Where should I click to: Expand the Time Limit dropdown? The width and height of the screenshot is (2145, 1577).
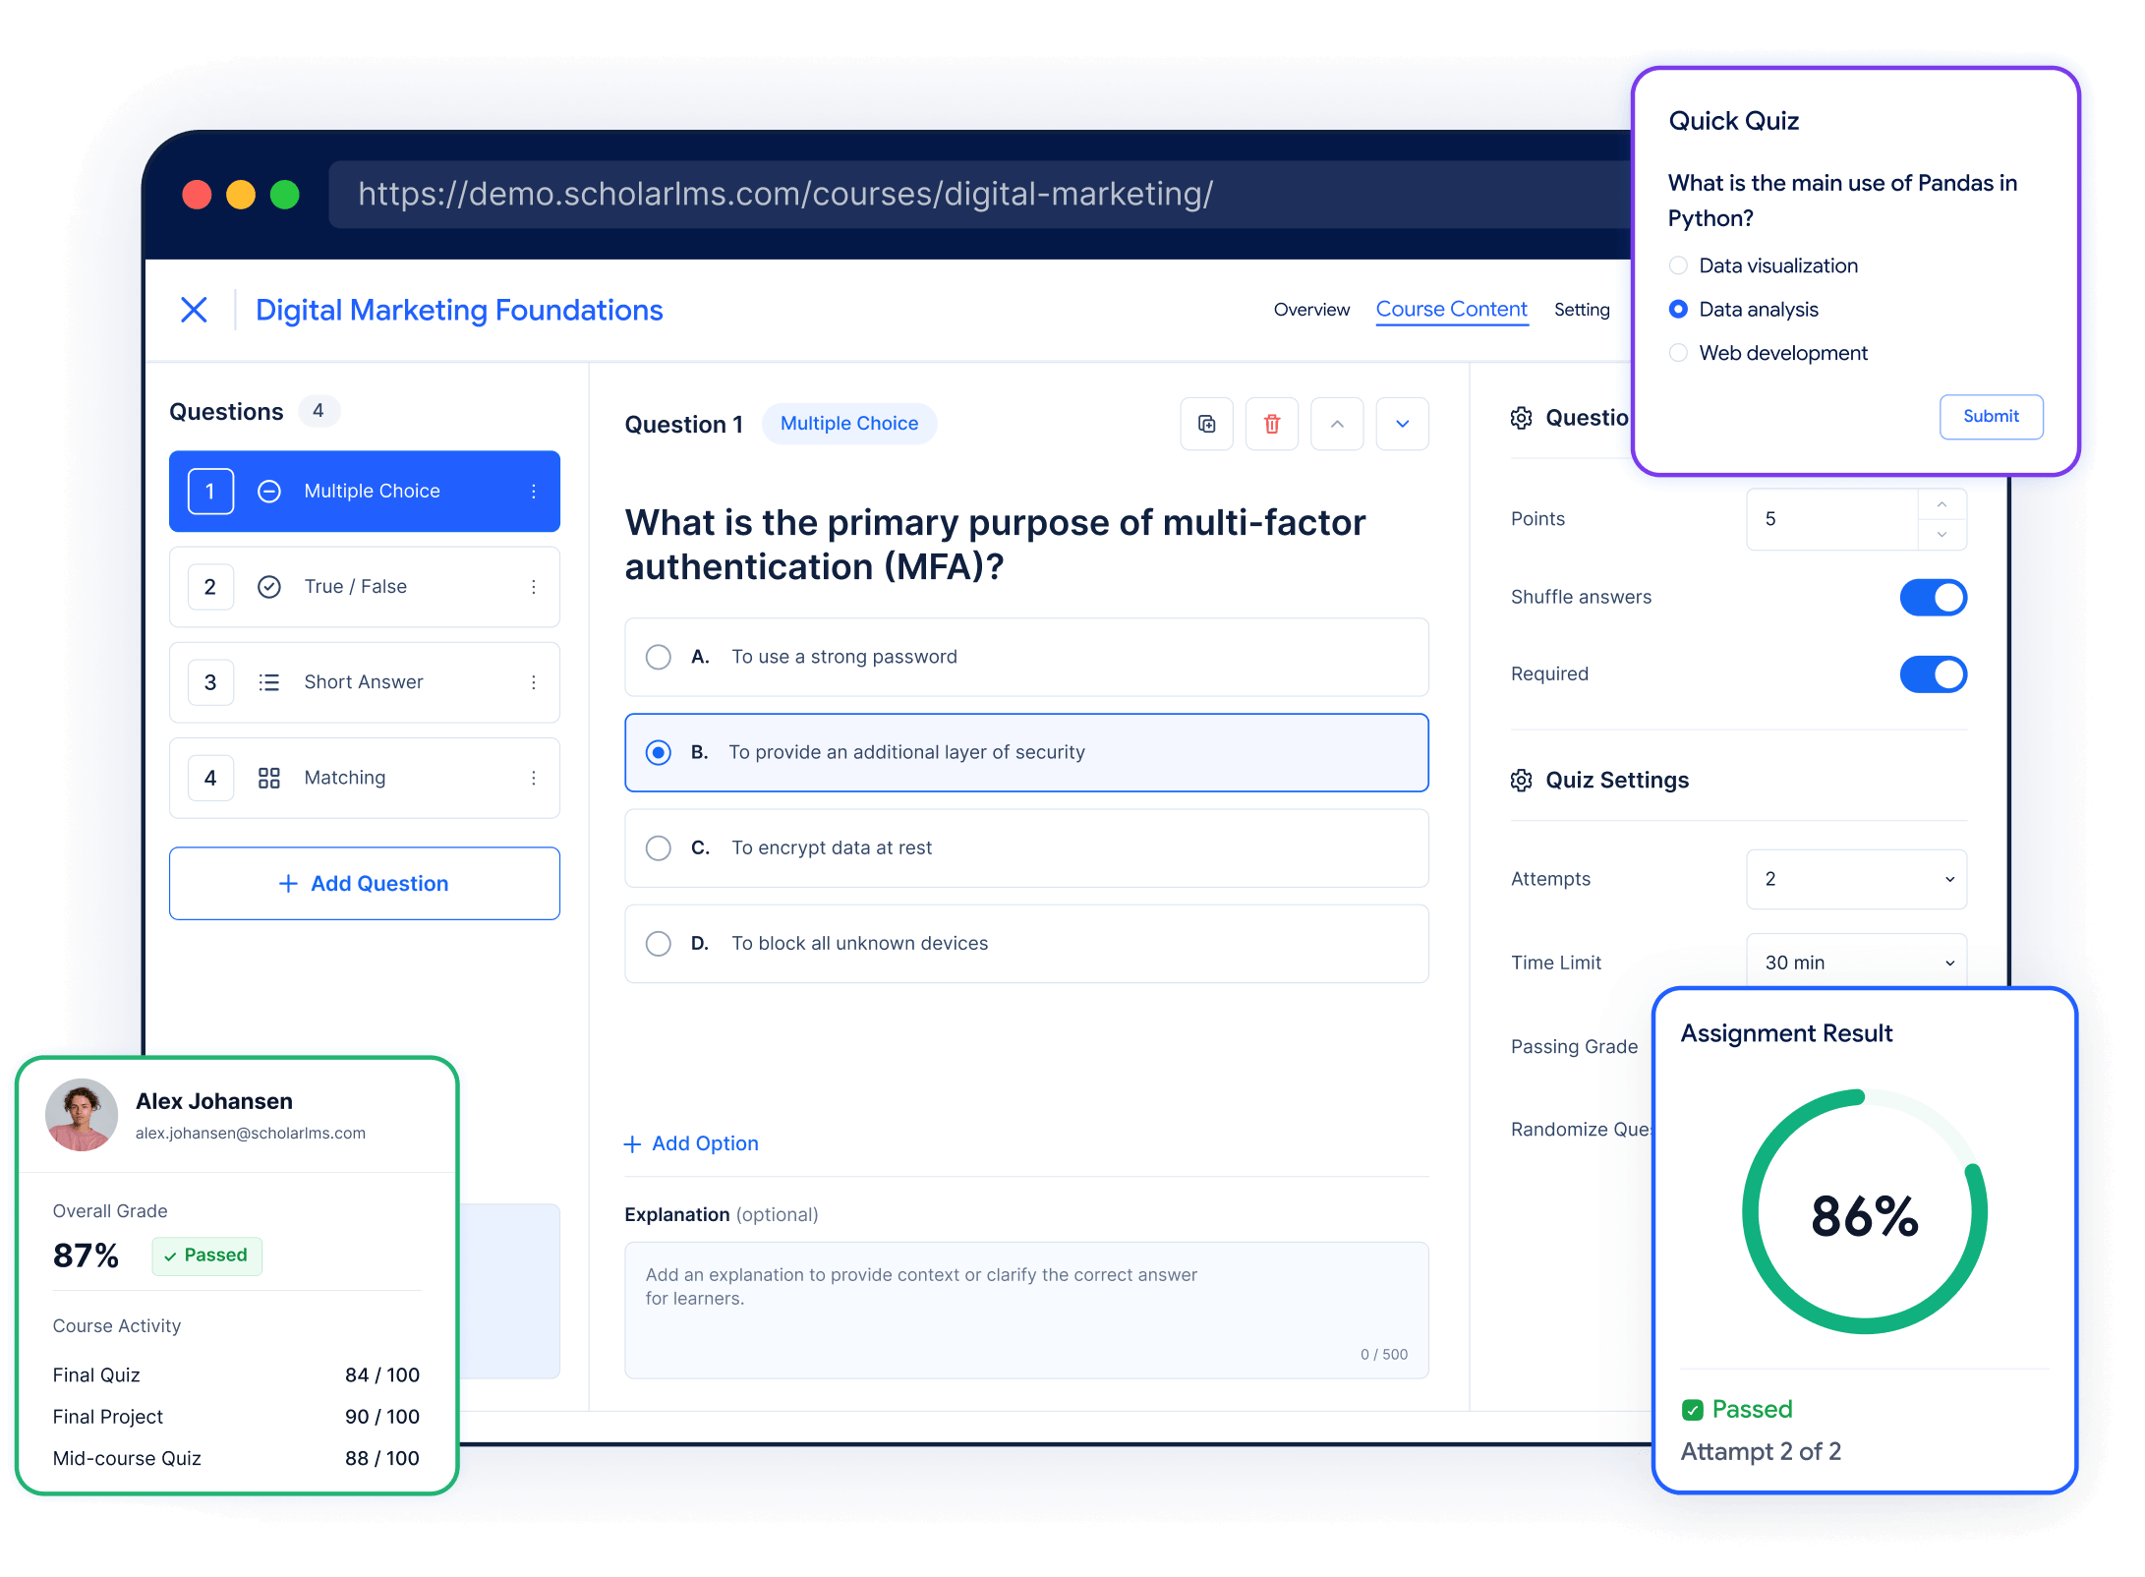point(1856,962)
